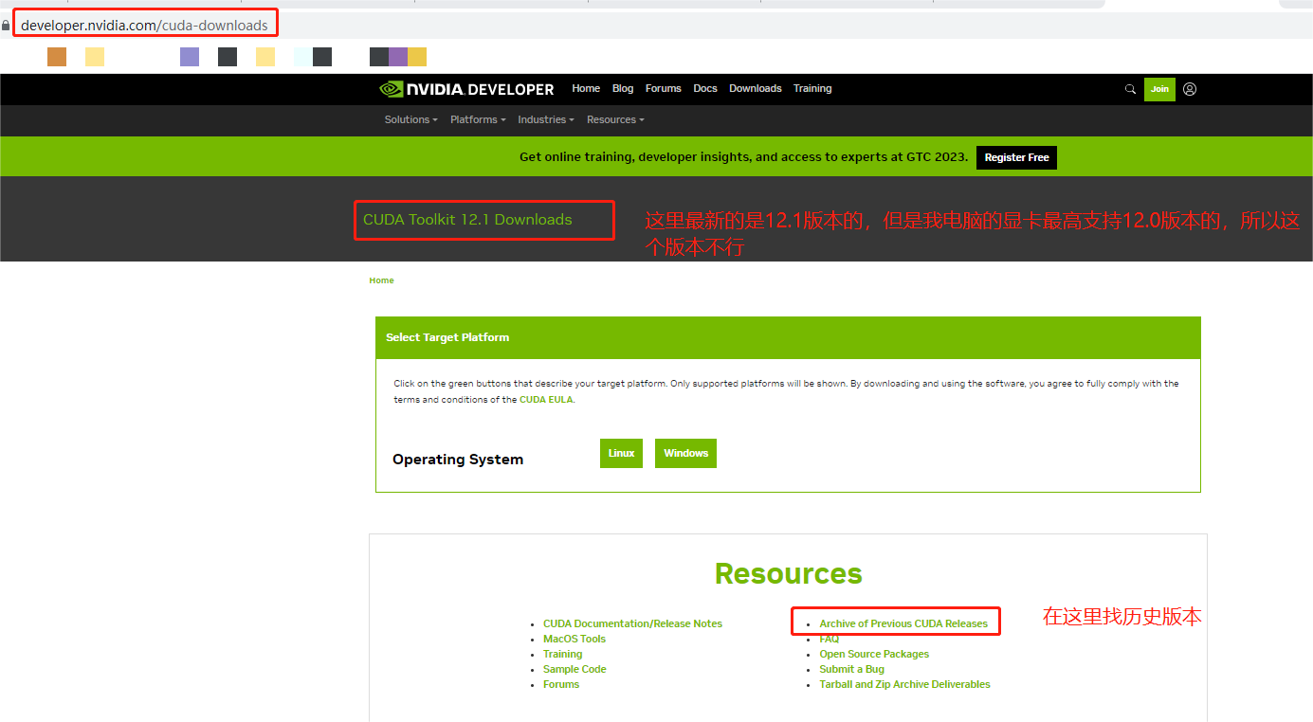Click the NVIDIA Developer logo
Screen dimensions: 1313x722
click(466, 89)
